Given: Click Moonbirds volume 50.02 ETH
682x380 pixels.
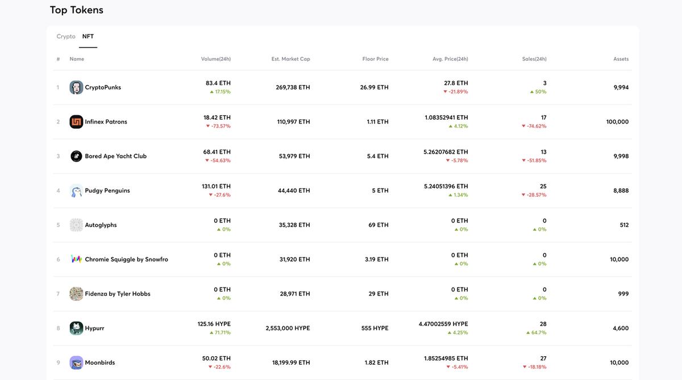Looking at the screenshot, I should coord(217,358).
